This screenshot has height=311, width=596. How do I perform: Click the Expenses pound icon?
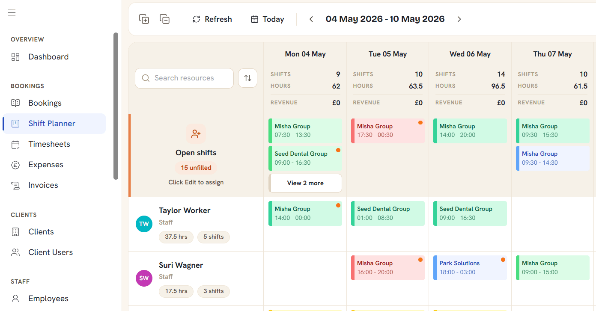point(15,165)
